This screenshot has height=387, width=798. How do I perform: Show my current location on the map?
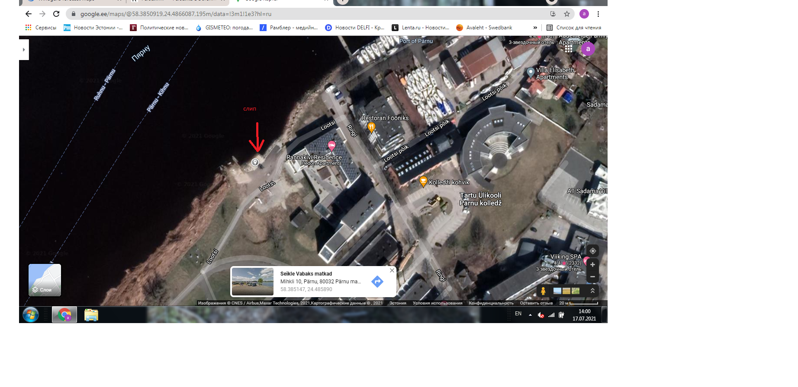[592, 251]
